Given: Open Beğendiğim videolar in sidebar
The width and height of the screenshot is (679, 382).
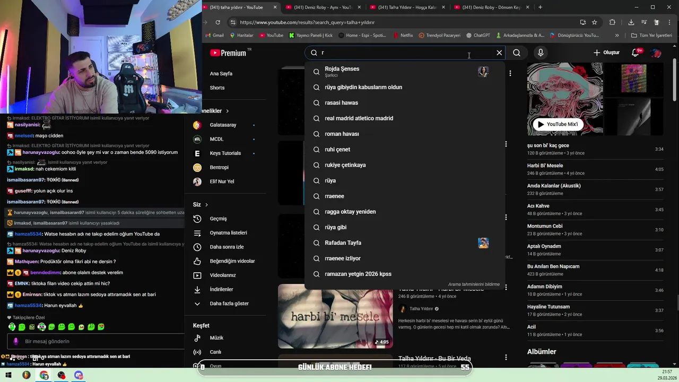Looking at the screenshot, I should pyautogui.click(x=232, y=261).
